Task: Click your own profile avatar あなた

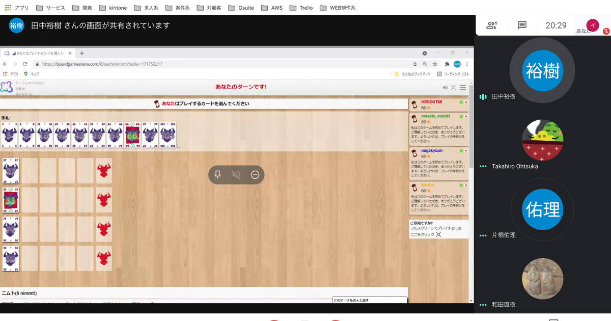Action: 593,24
